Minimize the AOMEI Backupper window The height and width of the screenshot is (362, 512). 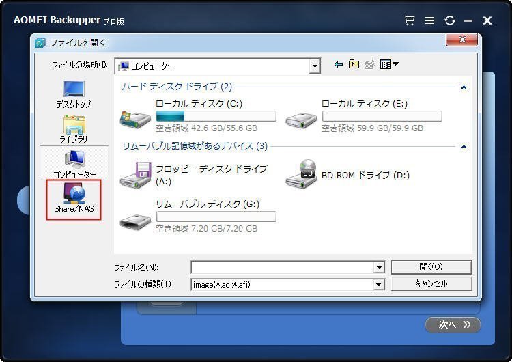[x=468, y=21]
